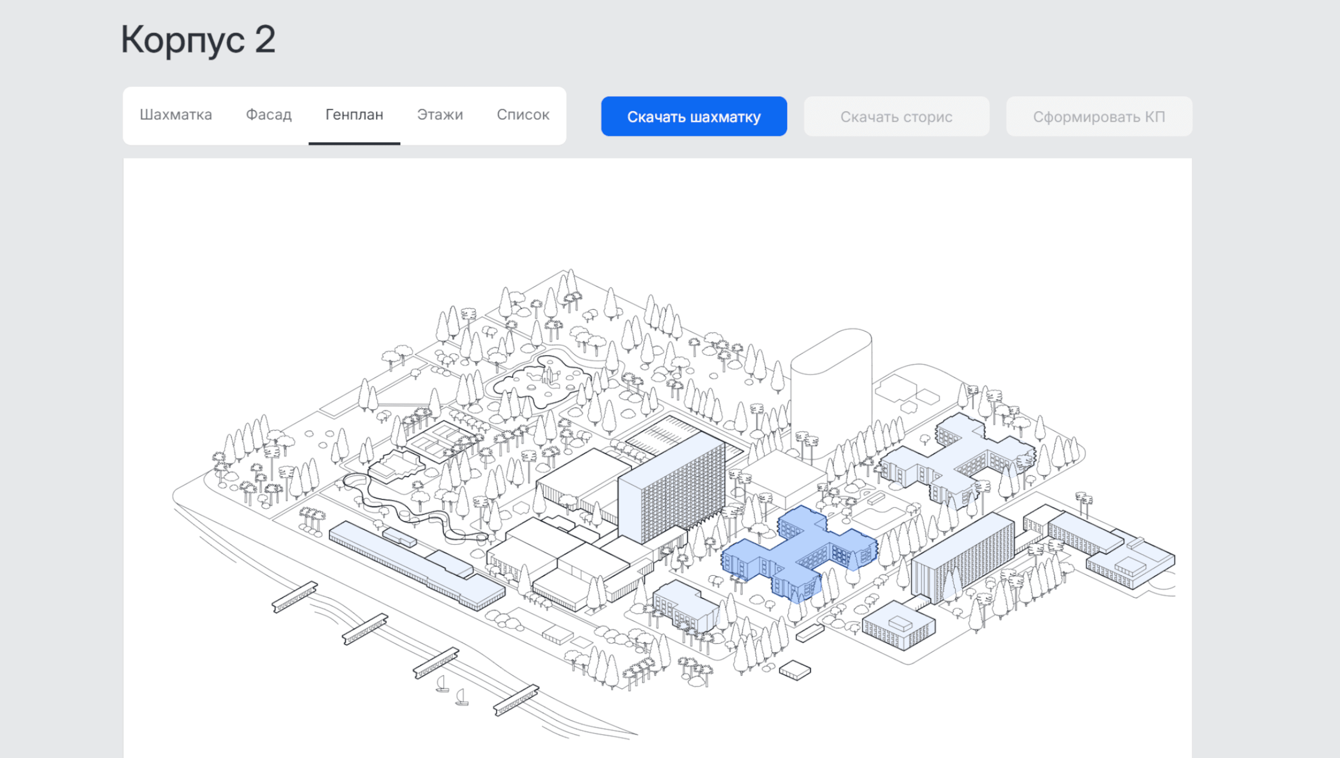Select the Генплан tab

354,115
